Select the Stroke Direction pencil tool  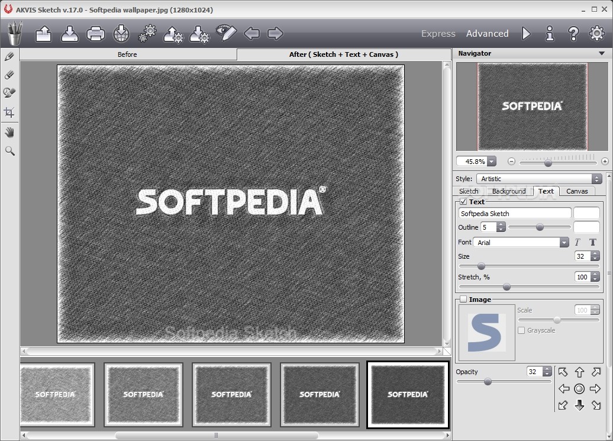pyautogui.click(x=9, y=57)
